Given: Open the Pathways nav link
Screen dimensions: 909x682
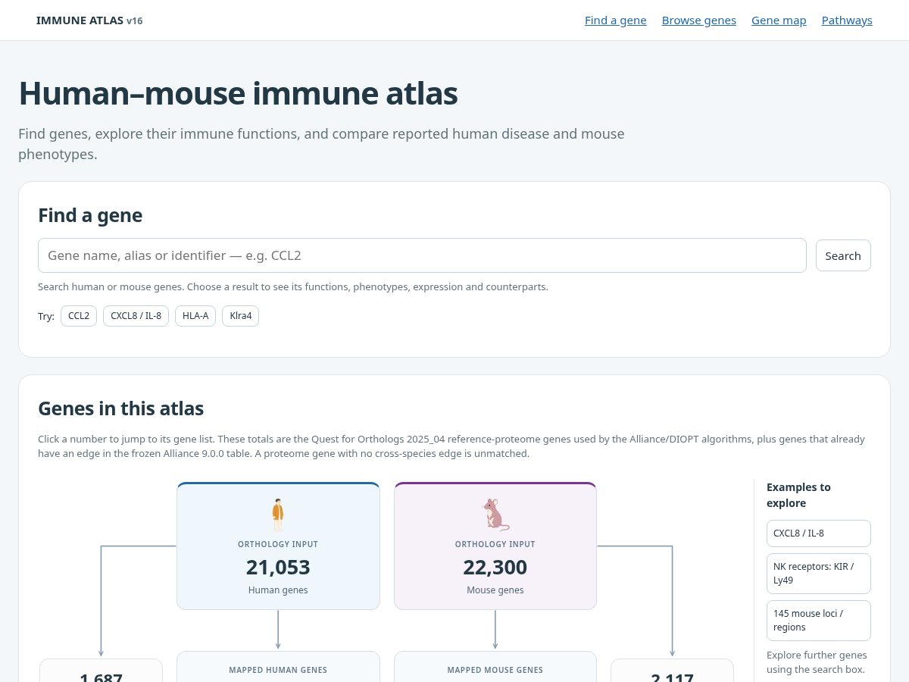Looking at the screenshot, I should click(x=847, y=20).
